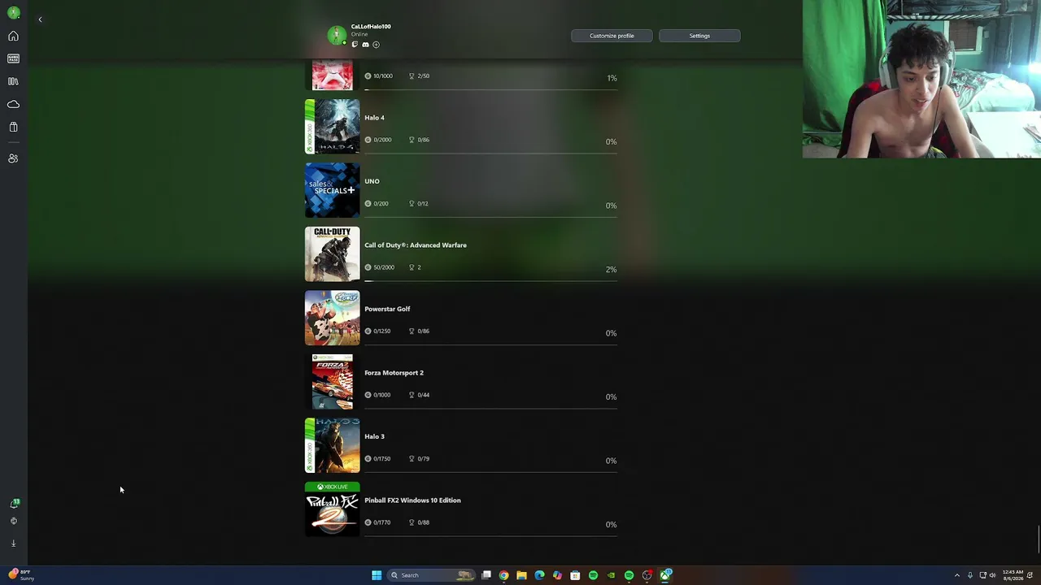The height and width of the screenshot is (585, 1041).
Task: Click the 0/88 achievements for Pinball FX2
Action: 423,522
